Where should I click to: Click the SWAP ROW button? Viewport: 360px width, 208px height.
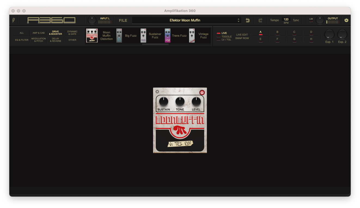click(242, 38)
